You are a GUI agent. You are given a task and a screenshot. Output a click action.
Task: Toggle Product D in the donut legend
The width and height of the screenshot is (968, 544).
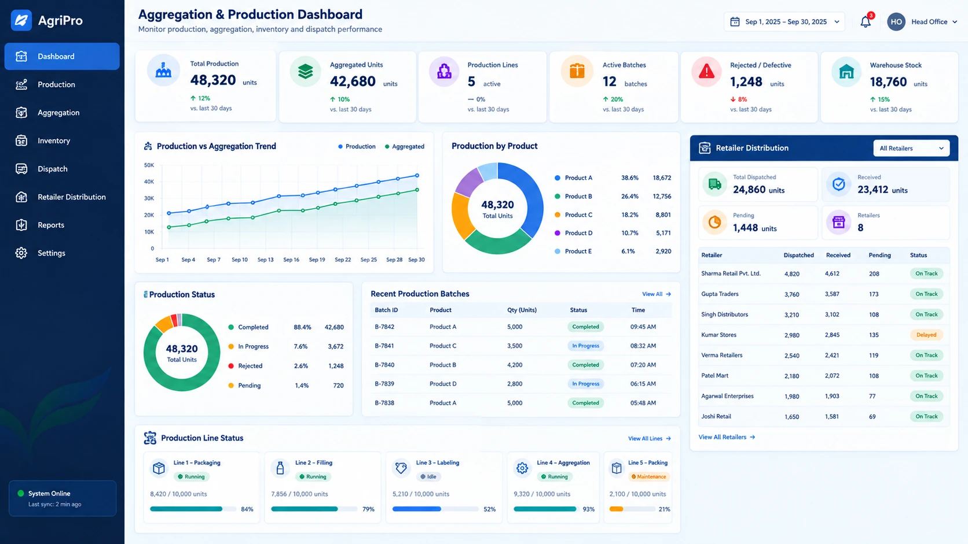[574, 233]
